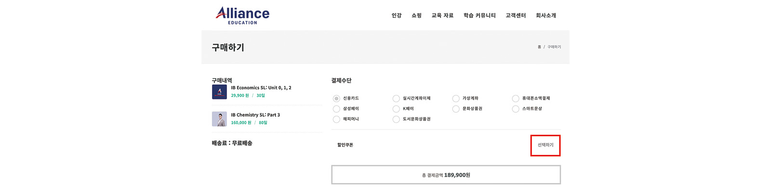771x192 pixels.
Task: Go to 교육 자료 menu
Action: [x=442, y=15]
